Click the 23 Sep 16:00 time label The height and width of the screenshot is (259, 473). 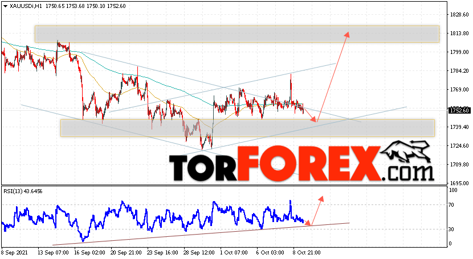(162, 253)
